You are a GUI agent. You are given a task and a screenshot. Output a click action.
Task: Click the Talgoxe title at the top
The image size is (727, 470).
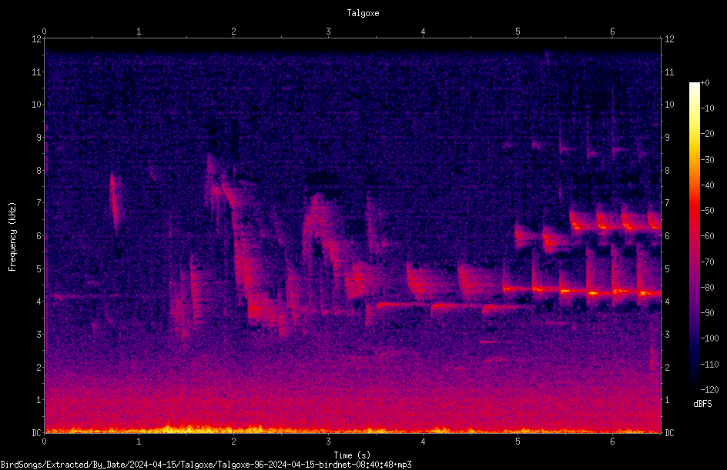click(363, 13)
